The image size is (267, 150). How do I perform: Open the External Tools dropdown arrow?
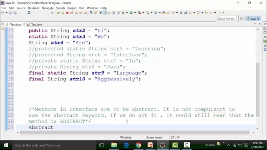pos(143,13)
